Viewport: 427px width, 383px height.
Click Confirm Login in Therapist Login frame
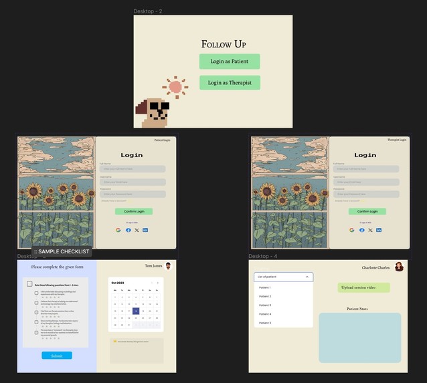[x=367, y=211]
